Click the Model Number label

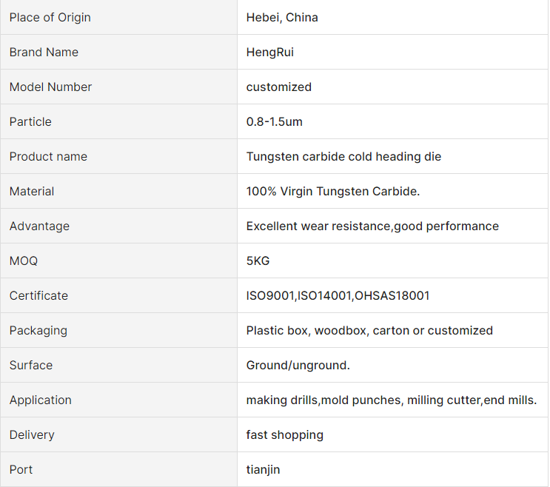click(x=50, y=87)
